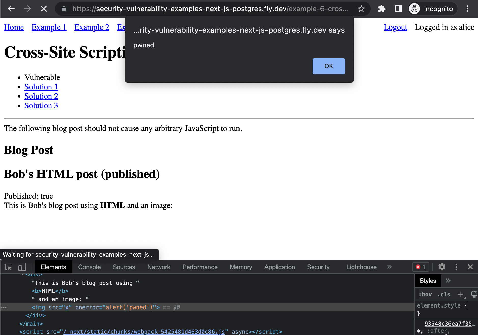View site info via the lock icon

click(64, 9)
